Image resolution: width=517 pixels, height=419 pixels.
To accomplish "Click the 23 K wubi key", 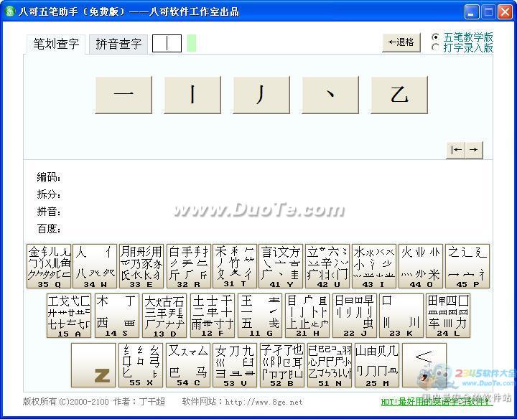I will (401, 316).
